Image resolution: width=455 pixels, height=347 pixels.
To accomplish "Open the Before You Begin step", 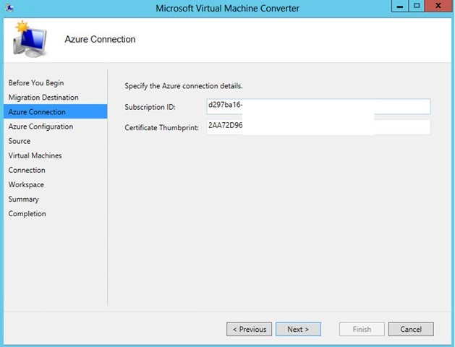I will pos(36,83).
